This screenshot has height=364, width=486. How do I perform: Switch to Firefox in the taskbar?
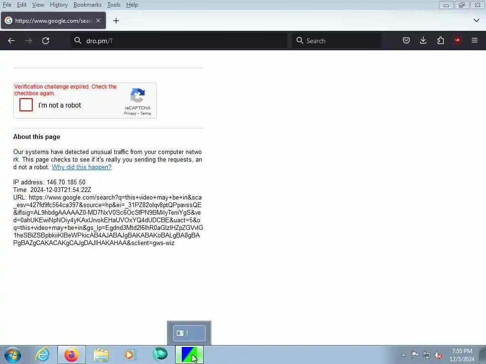72,355
